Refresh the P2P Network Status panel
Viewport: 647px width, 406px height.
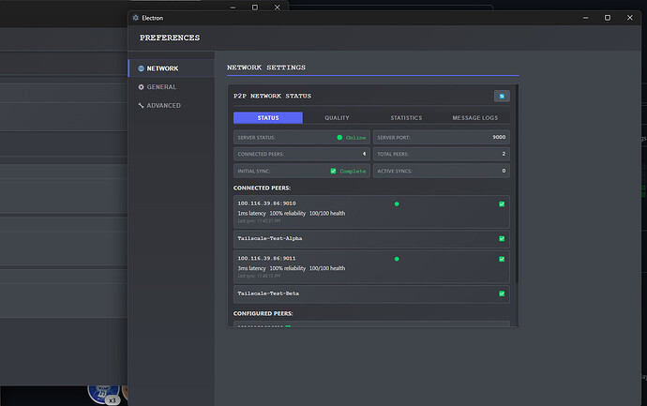502,97
